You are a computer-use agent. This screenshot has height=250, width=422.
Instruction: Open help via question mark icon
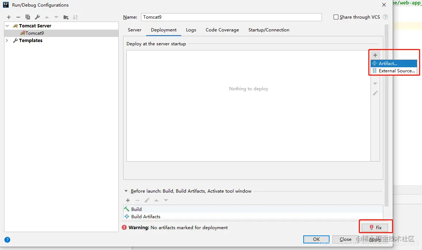coord(7,240)
